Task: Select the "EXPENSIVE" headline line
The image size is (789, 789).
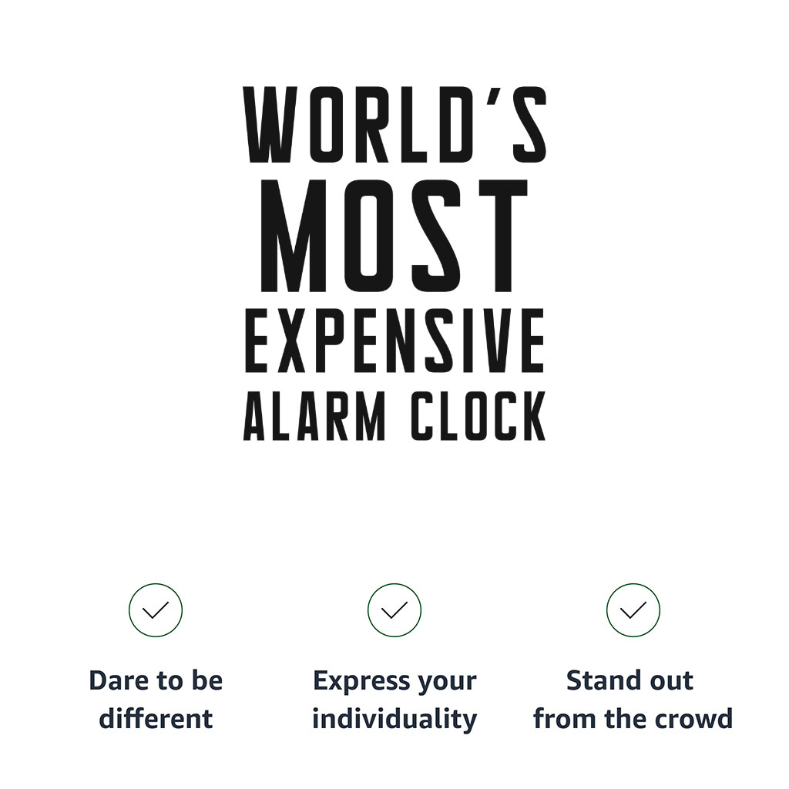Action: click(x=394, y=340)
